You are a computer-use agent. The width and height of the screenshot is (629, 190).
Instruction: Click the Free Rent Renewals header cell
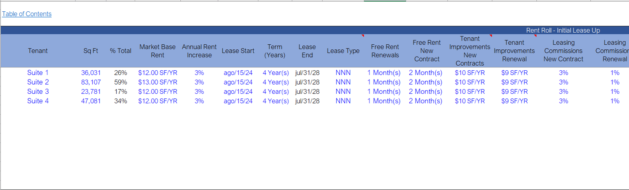[385, 51]
